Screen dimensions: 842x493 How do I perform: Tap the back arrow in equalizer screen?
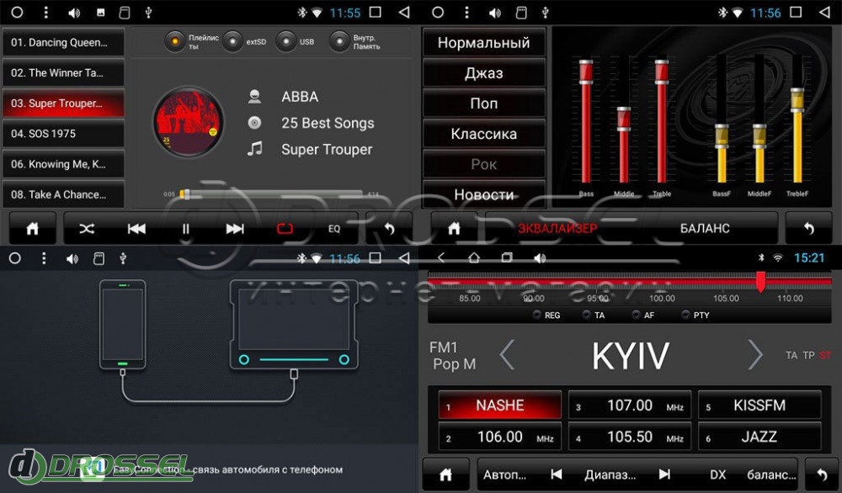(808, 228)
